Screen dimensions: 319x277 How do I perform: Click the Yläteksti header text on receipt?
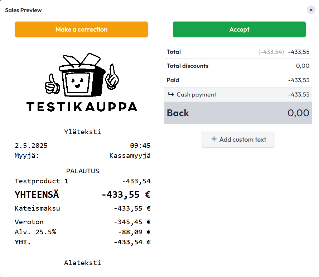(82, 132)
